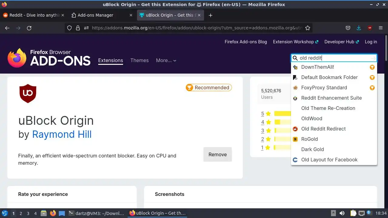
Task: Bookmark this page with star icon
Action: point(308,28)
